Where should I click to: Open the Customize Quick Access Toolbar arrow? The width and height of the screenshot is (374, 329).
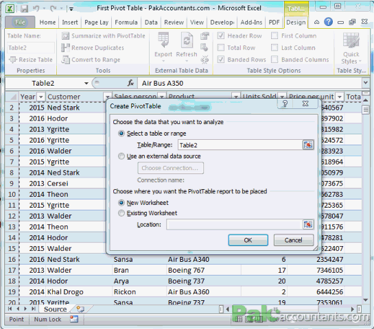71,9
